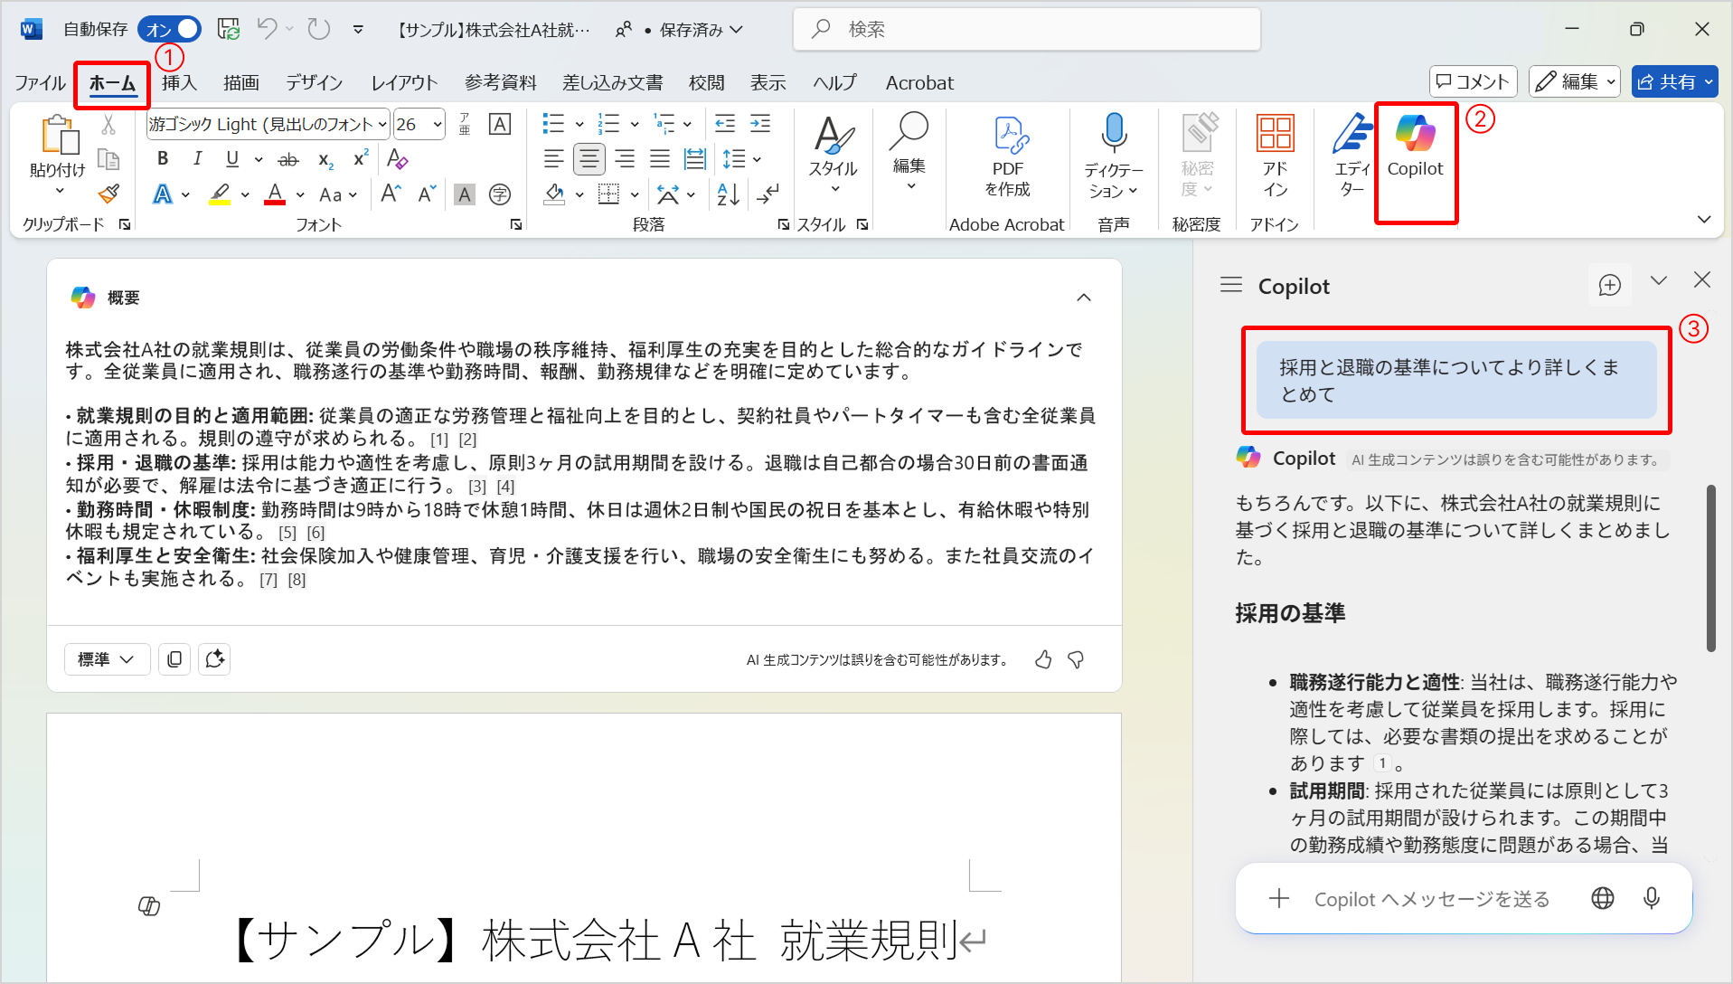Screen dimensions: 1733x984
Task: Click the globe icon in Copilot input
Action: pos(1603,898)
